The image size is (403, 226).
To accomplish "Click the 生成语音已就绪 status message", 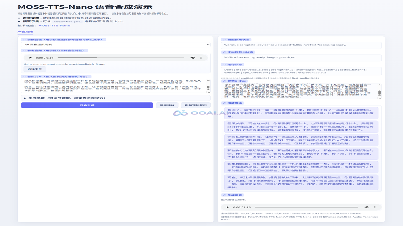I will (234, 200).
